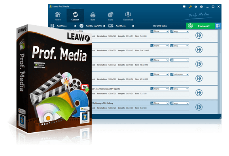Image resolution: width=229 pixels, height=156 pixels.
Task: Open HD VOB Video output profile
Action: [x=160, y=26]
